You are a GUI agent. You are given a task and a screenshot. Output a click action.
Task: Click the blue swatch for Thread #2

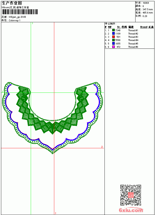[x=113, y=33]
